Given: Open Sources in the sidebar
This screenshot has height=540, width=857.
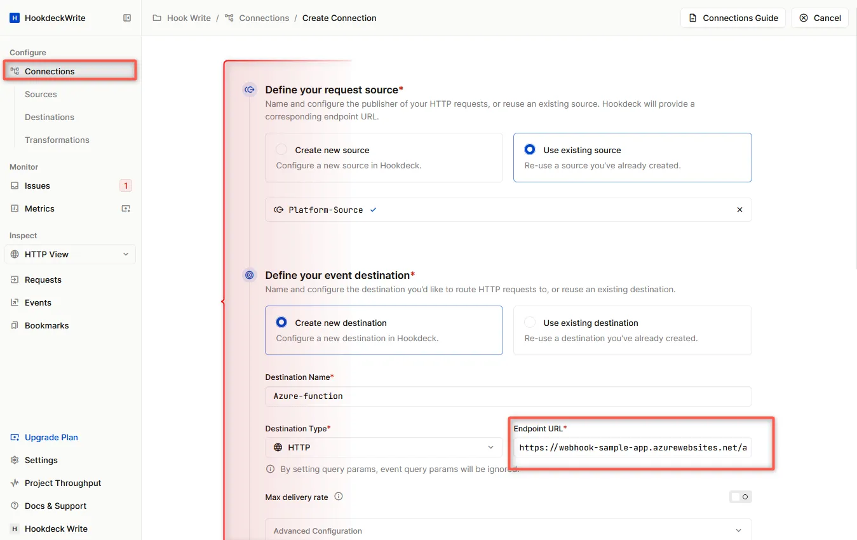Looking at the screenshot, I should [41, 94].
